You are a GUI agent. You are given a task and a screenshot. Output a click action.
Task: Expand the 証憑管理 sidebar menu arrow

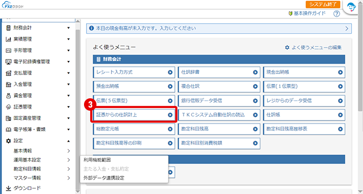(x=68, y=107)
